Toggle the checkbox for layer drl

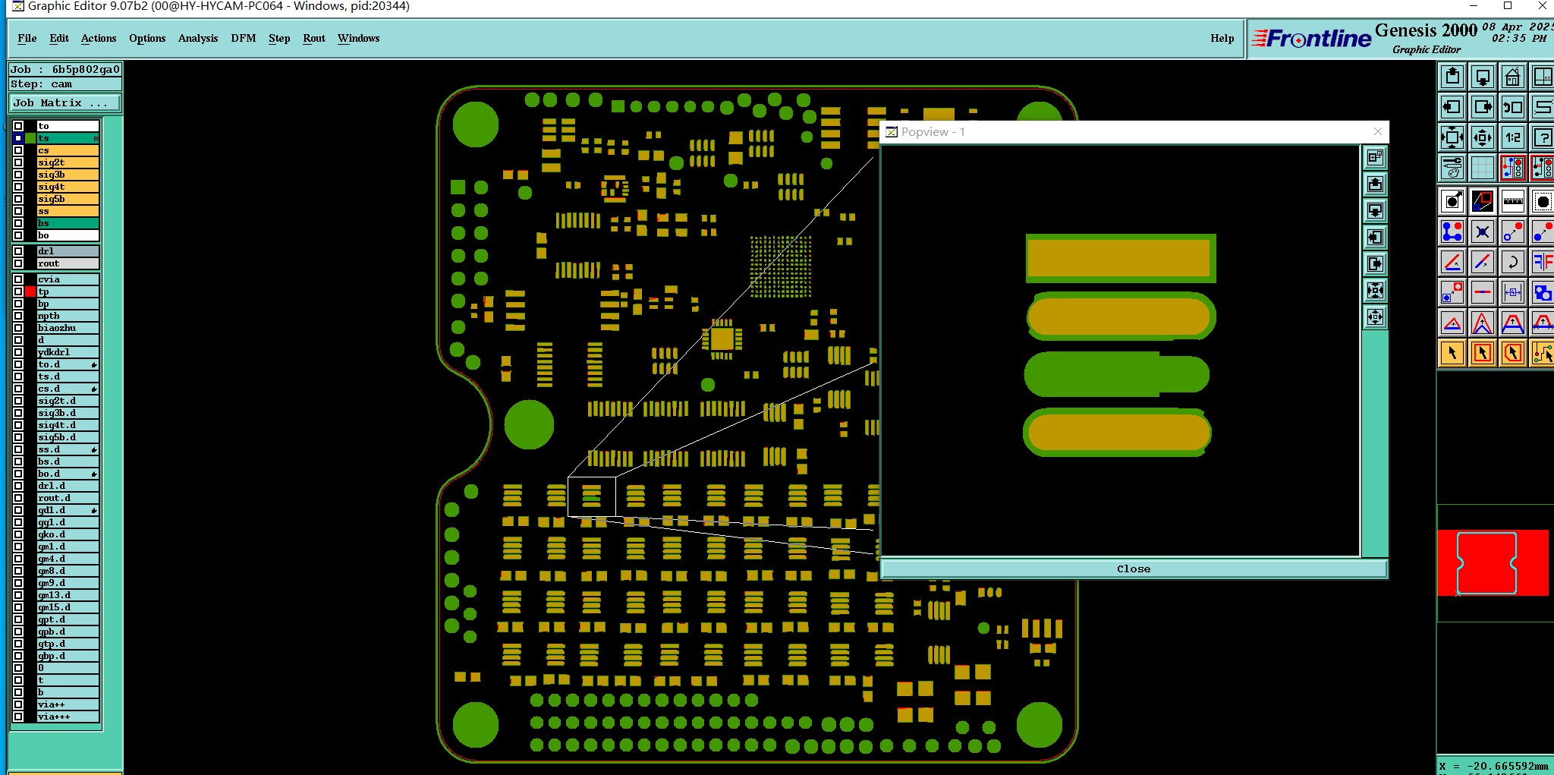click(x=18, y=251)
